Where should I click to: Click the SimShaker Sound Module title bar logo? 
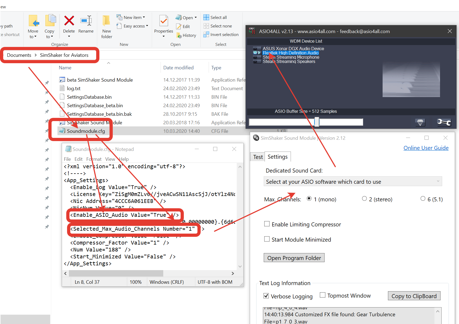[256, 138]
